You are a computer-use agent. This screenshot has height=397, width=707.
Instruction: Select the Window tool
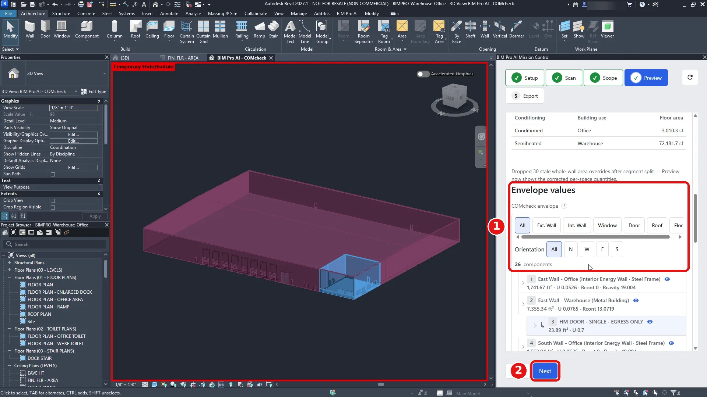click(61, 29)
